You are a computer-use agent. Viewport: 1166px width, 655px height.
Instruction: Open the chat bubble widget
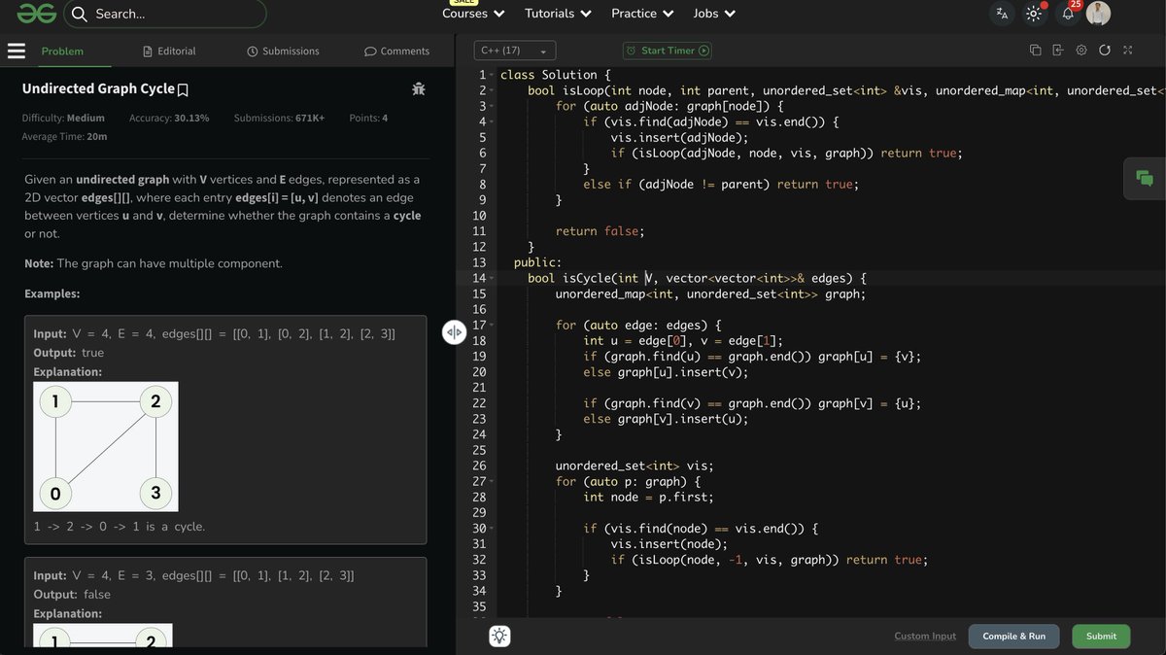tap(1144, 178)
